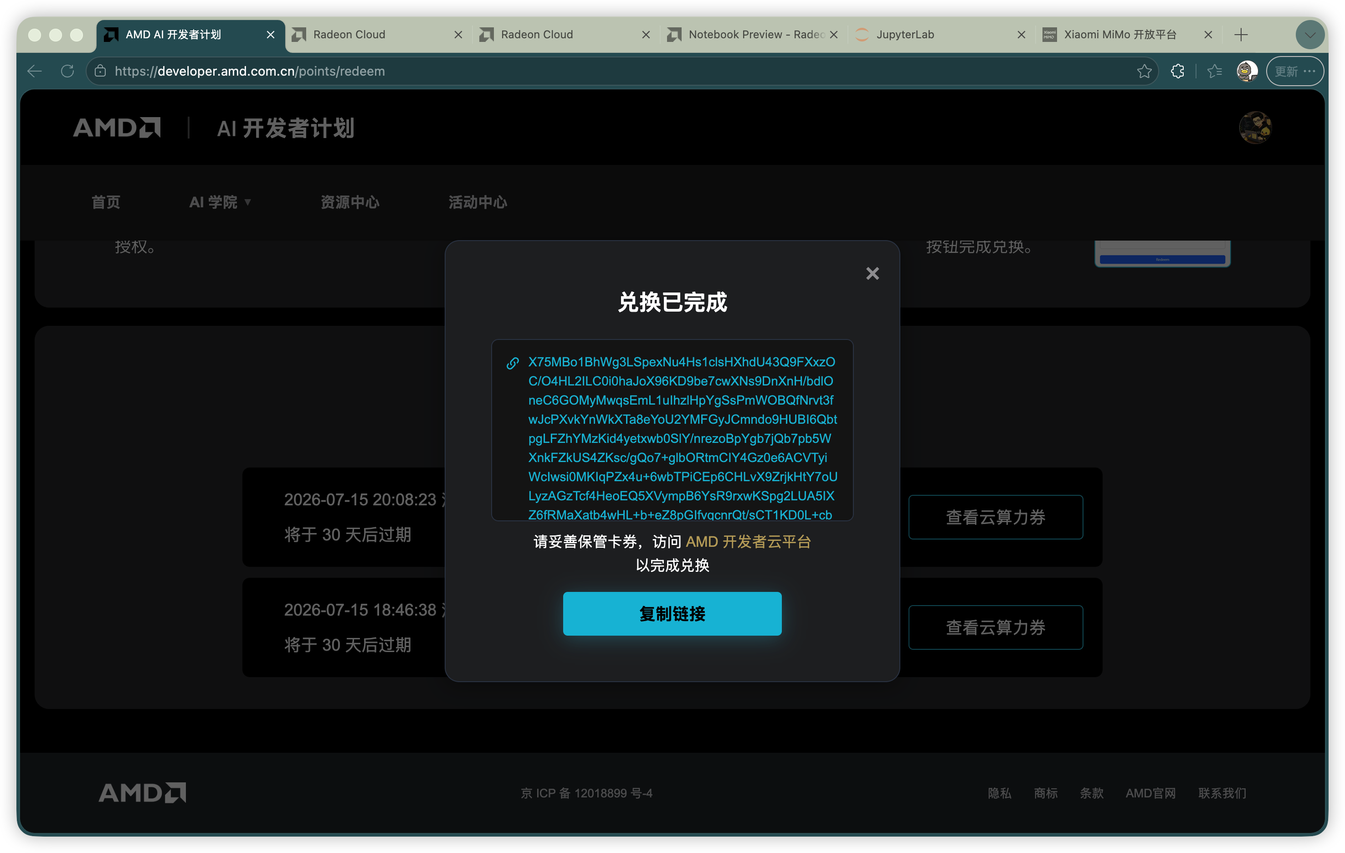Image resolution: width=1345 pixels, height=853 pixels.
Task: Close the Xiaomi MiMo tab
Action: click(x=1207, y=35)
